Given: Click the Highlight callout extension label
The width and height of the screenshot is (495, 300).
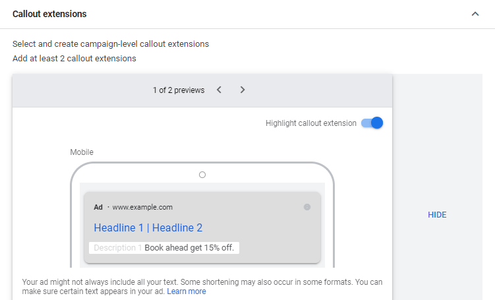Looking at the screenshot, I should (x=311, y=123).
